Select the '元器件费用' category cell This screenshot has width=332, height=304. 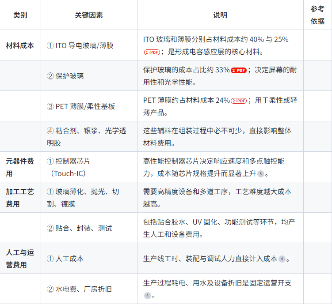pyautogui.click(x=20, y=167)
